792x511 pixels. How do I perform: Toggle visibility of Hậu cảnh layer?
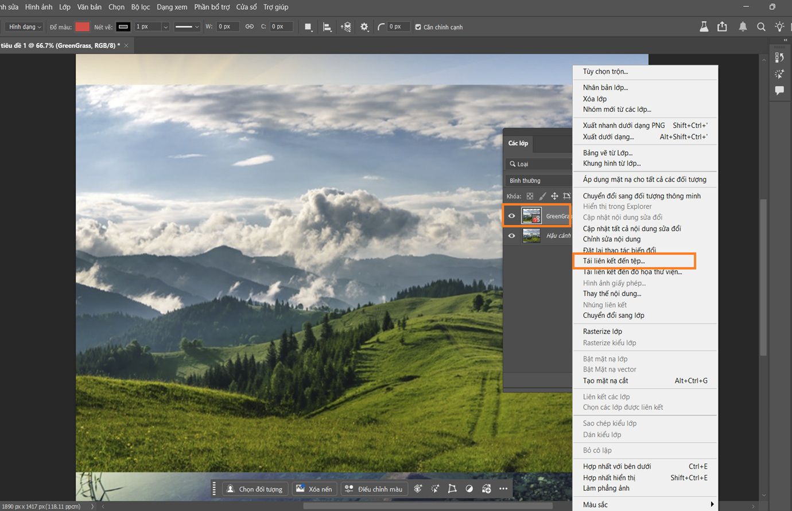tap(512, 236)
